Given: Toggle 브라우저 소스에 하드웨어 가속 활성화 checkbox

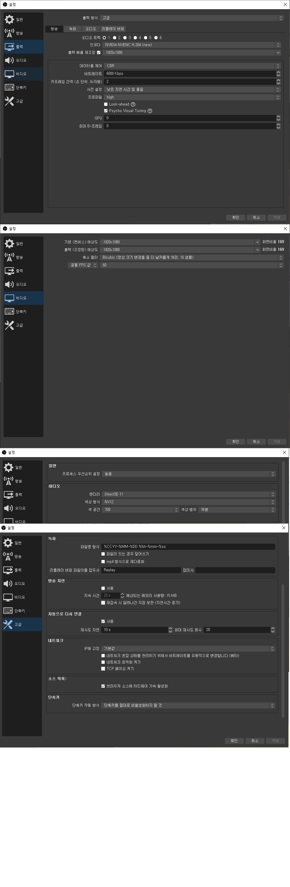Looking at the screenshot, I should (103, 686).
